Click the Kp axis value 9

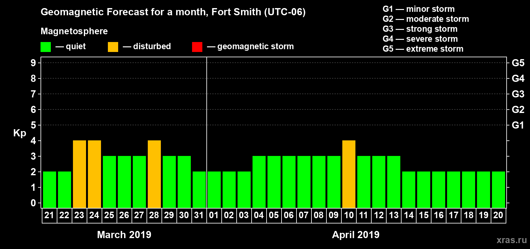click(33, 63)
